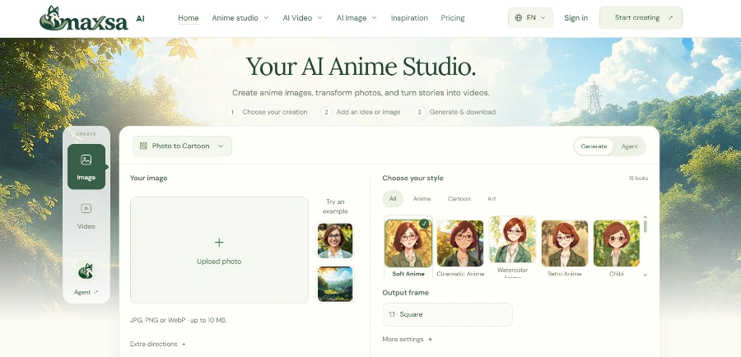The image size is (741, 357).
Task: Click the style list scrollbar handle
Action: (x=645, y=226)
